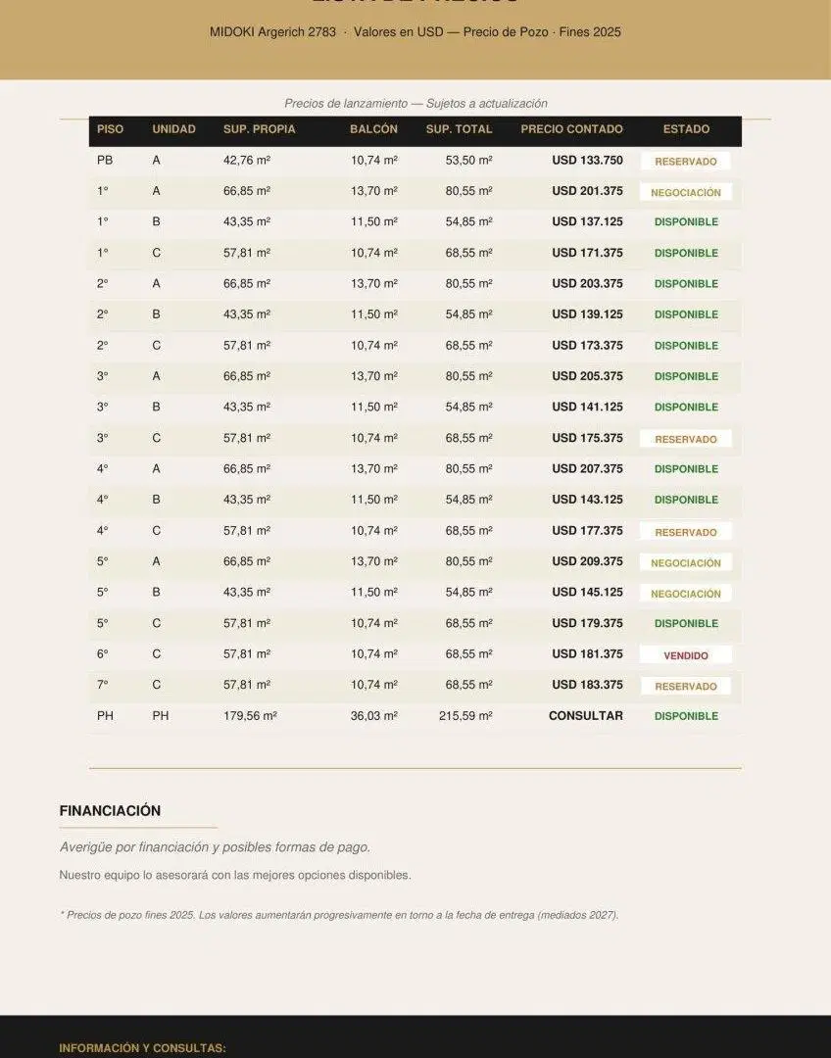Click the PISO column header
The width and height of the screenshot is (831, 1058).
tap(110, 129)
